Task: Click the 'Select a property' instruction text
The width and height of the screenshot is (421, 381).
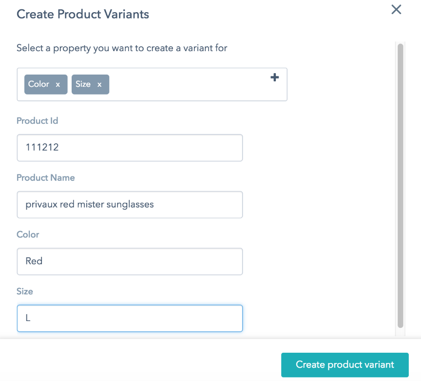Action: [x=122, y=48]
